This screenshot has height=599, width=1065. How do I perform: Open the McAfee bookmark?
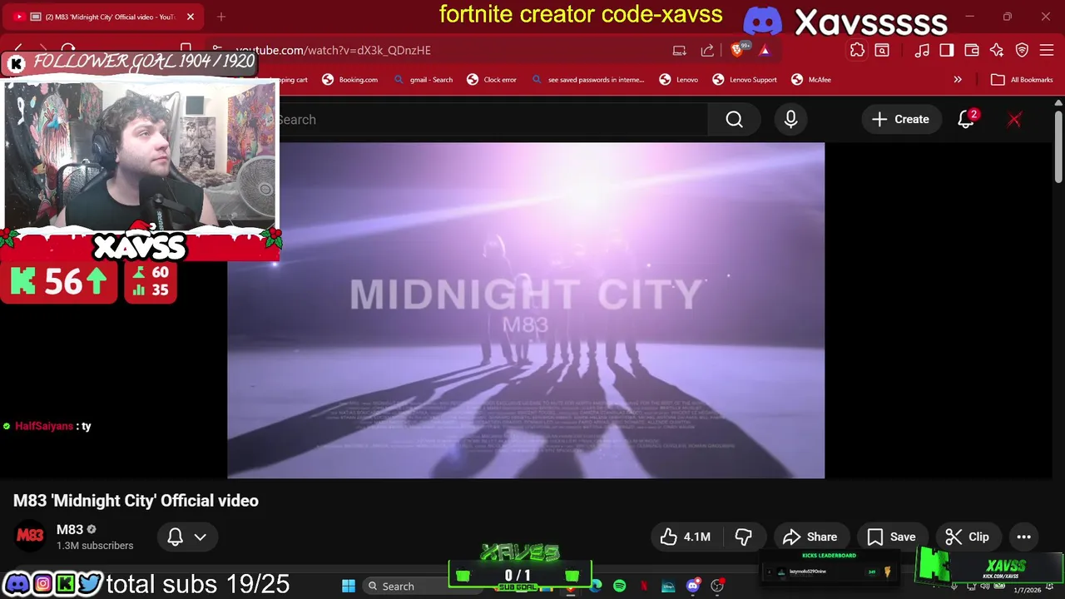811,80
